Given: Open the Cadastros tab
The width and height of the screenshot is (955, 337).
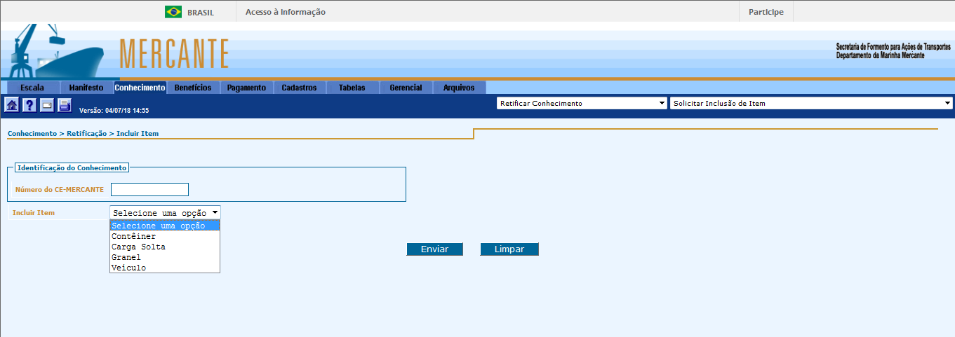Looking at the screenshot, I should (x=299, y=88).
